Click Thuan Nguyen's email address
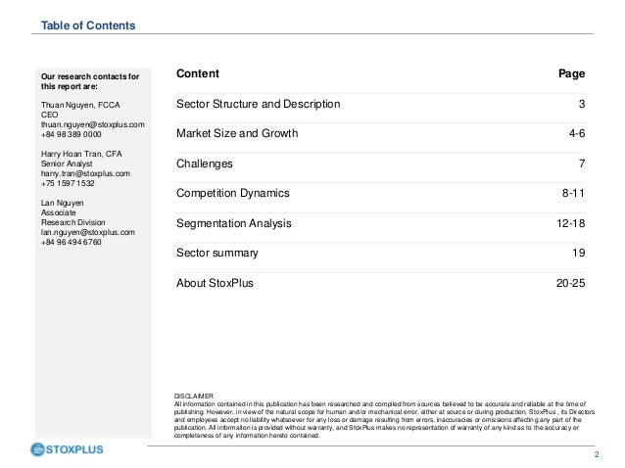This screenshot has width=625, height=468. coord(93,124)
